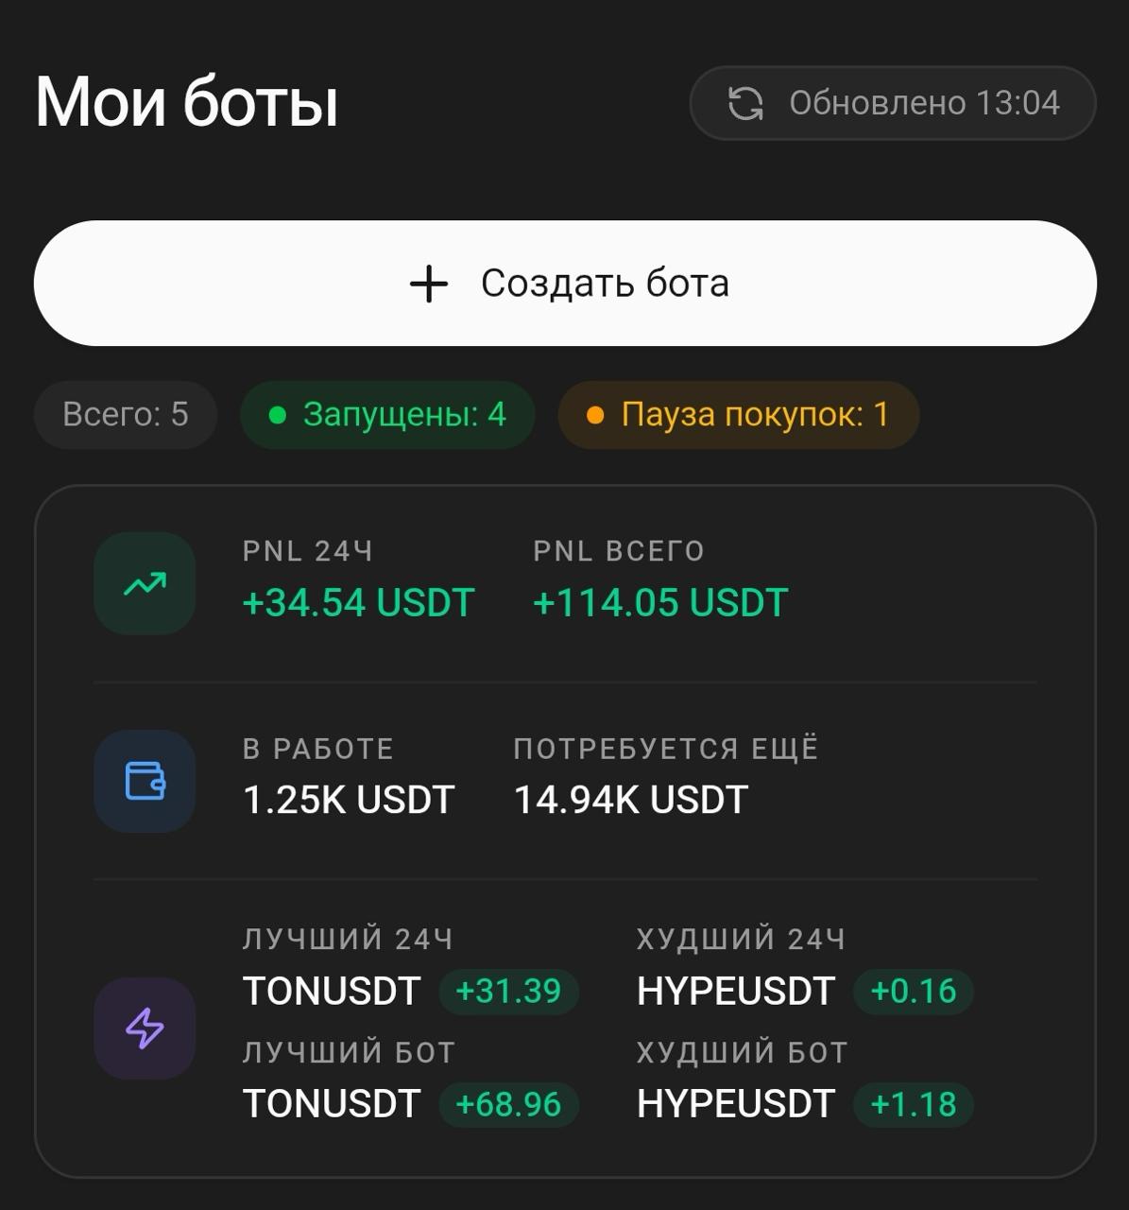The image size is (1129, 1210).
Task: Open best 24h bot TONUSDT +31.39
Action: click(x=410, y=992)
